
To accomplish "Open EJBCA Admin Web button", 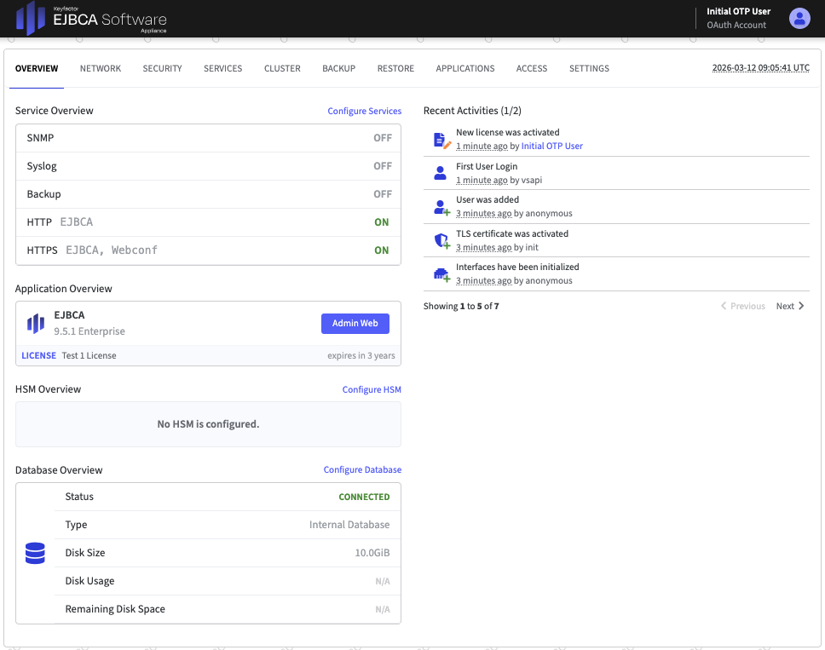I will [355, 324].
